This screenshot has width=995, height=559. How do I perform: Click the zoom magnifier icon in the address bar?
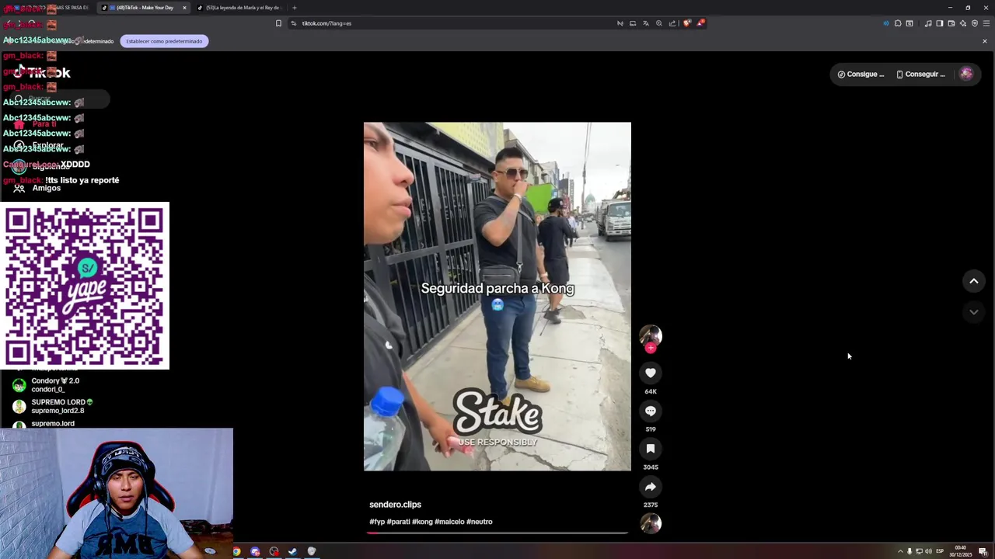point(658,23)
